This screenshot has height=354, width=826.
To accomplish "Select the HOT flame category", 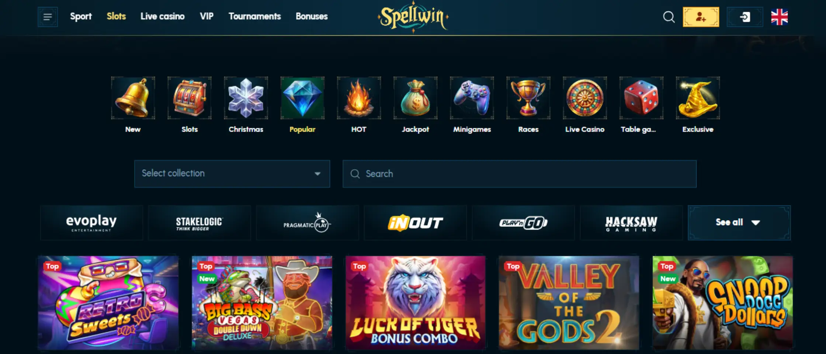I will 359,98.
